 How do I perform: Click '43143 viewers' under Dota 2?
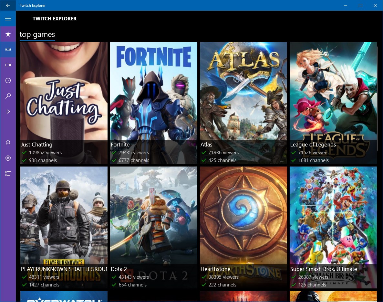134,277
